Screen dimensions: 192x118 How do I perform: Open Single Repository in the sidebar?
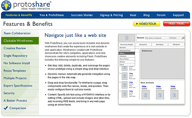pyautogui.click(x=20, y=56)
